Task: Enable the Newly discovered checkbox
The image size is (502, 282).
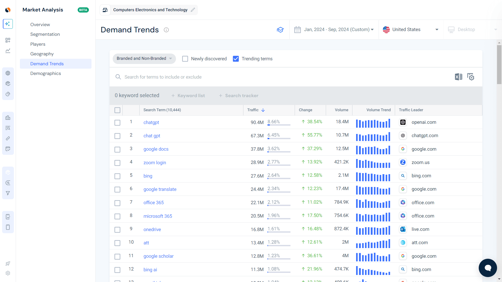Action: click(x=185, y=59)
